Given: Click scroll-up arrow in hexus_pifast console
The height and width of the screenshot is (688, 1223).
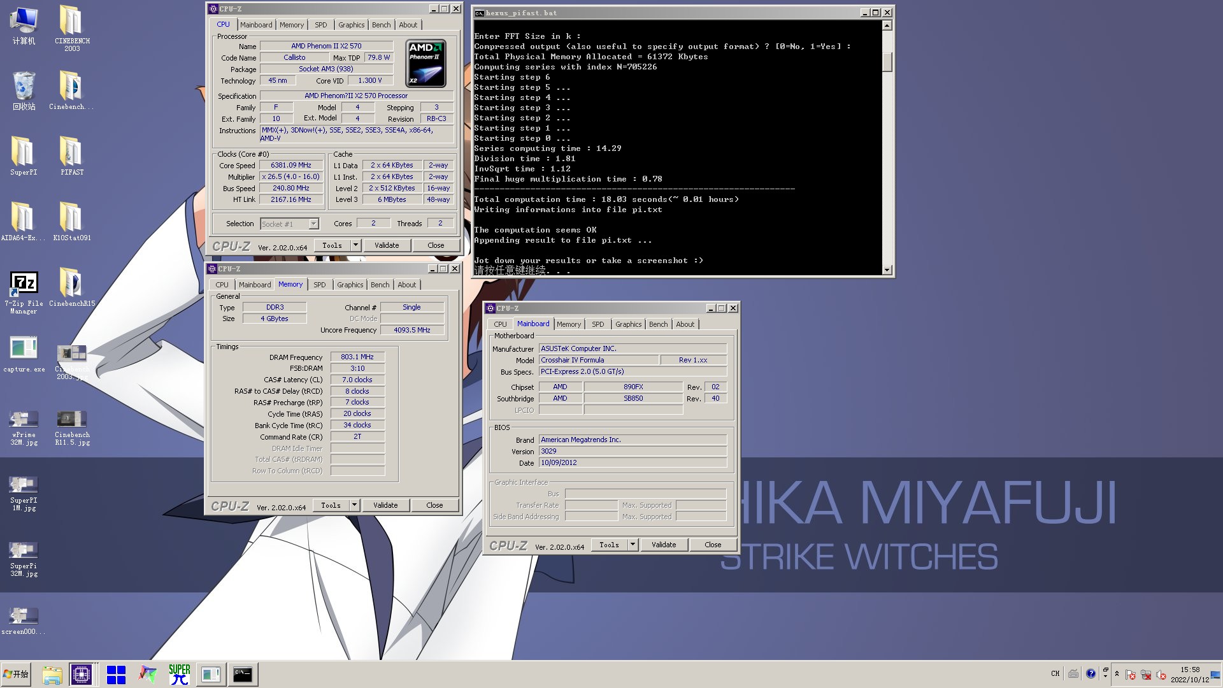Looking at the screenshot, I should (887, 25).
